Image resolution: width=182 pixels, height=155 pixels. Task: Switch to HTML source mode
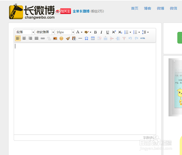(x=143, y=38)
